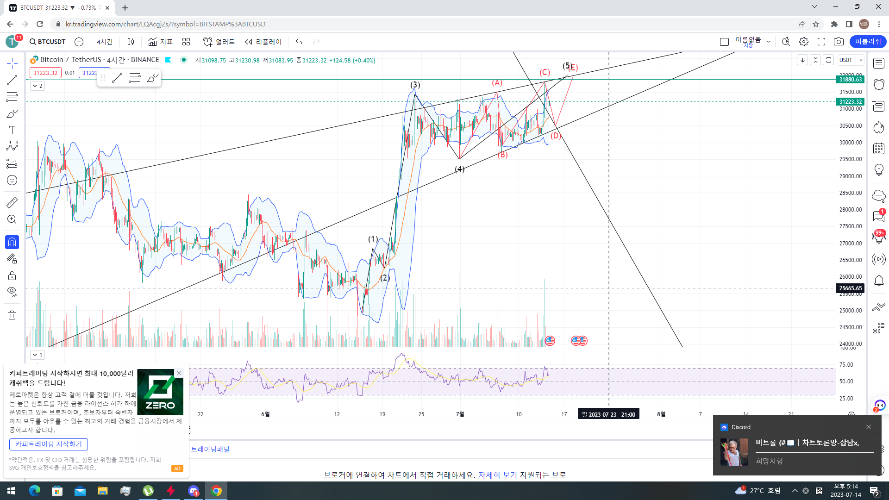This screenshot has width=889, height=500.
Task: Click the 퍼블리쉬 publish button
Action: click(x=868, y=42)
